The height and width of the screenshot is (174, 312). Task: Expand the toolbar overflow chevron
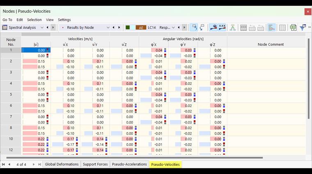coord(310,27)
